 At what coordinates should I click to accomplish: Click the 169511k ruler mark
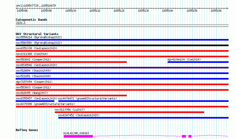(95, 11)
